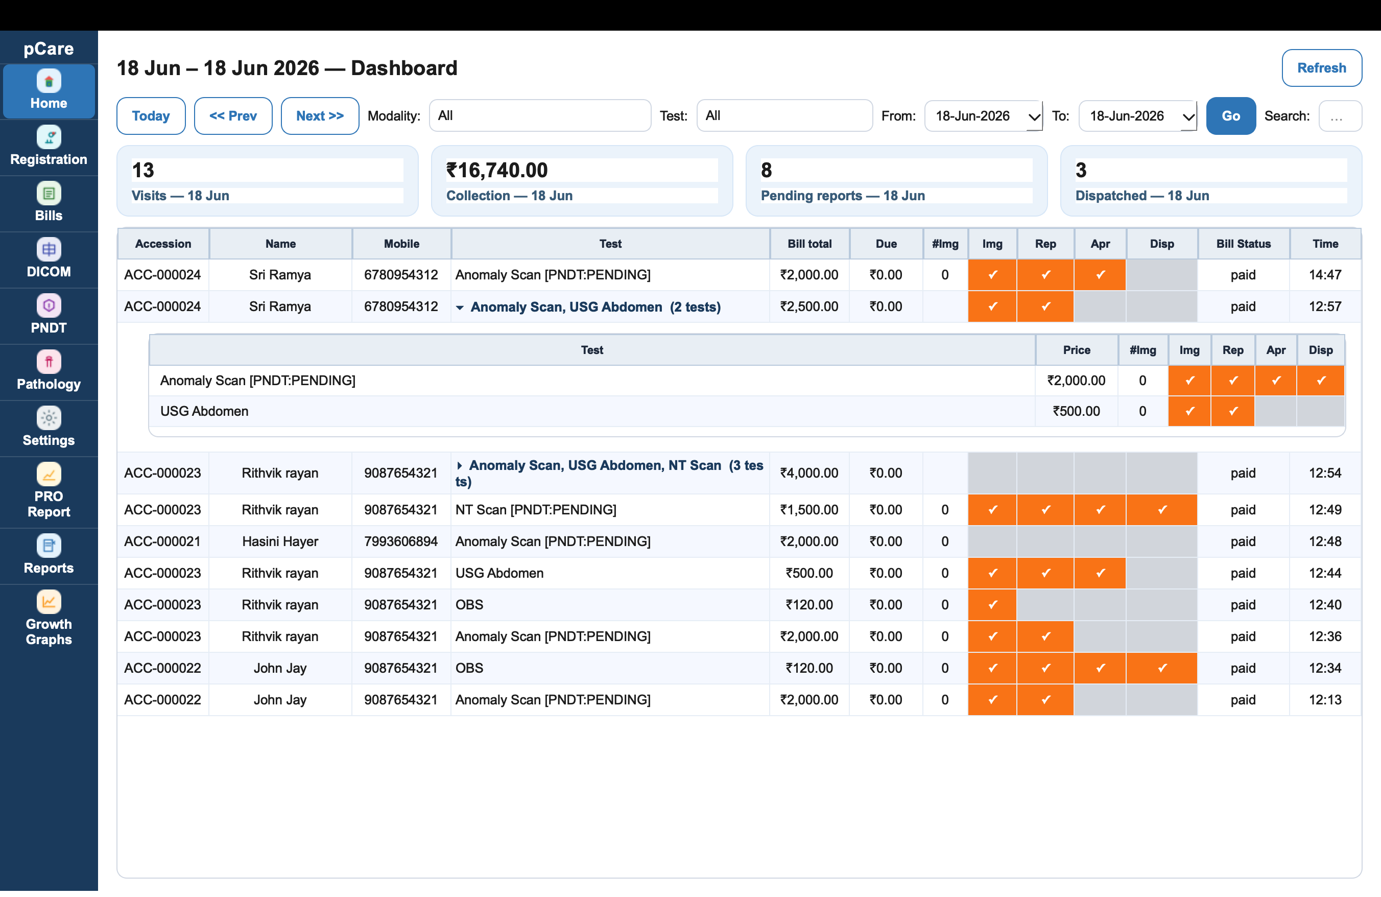Click the Disp check for John Jay OBS row
Screen dimensions: 1381x897
click(1162, 668)
